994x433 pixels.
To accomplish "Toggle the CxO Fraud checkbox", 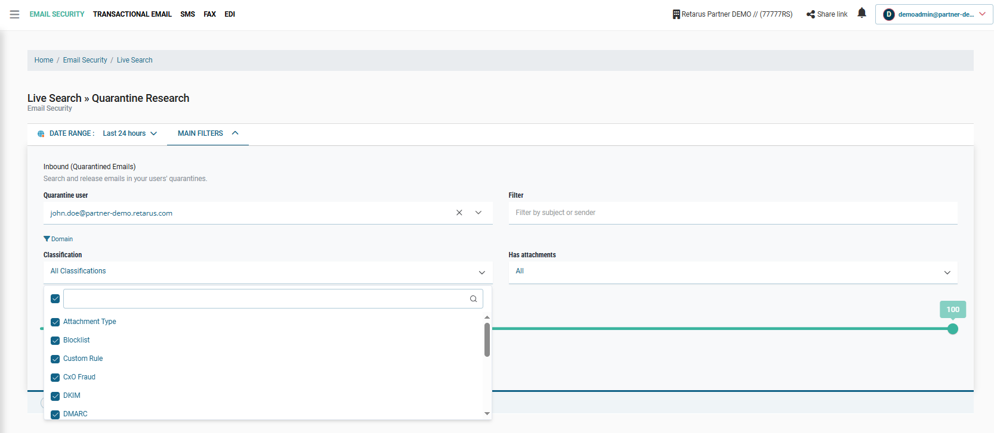I will point(55,378).
